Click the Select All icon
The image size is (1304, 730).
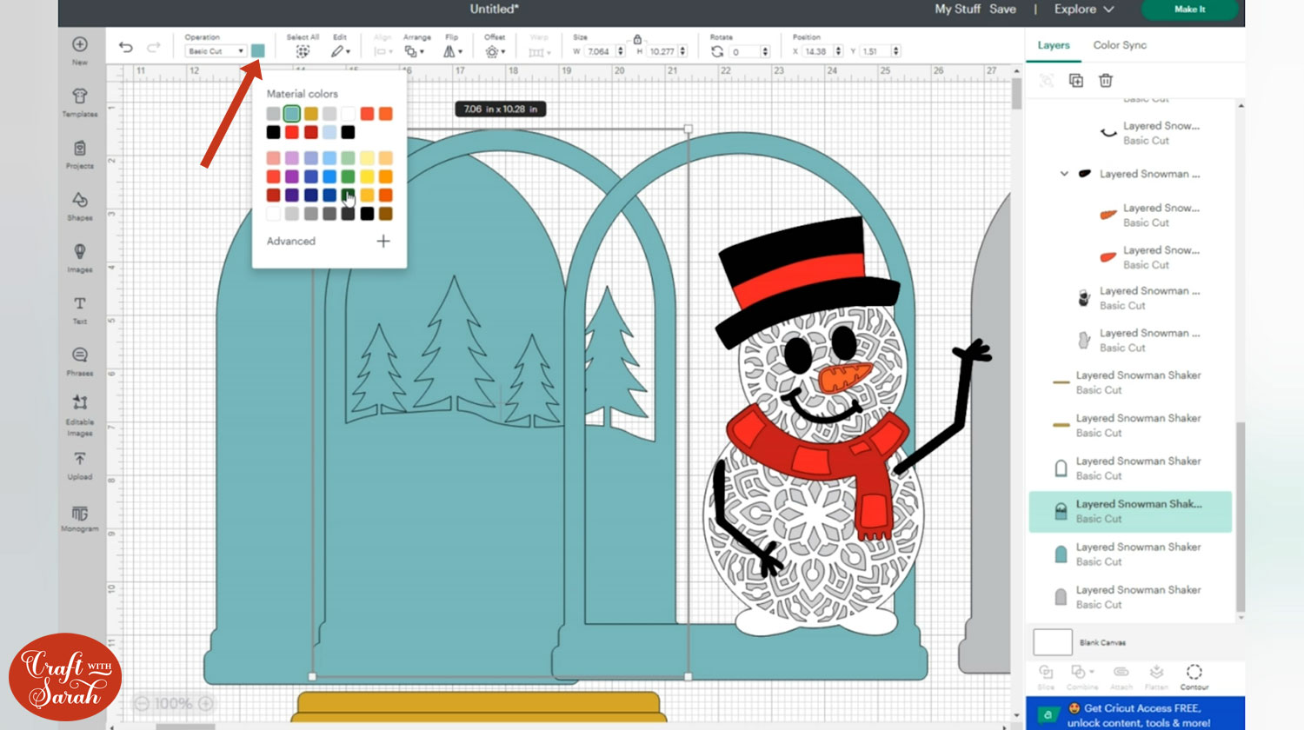pos(303,51)
